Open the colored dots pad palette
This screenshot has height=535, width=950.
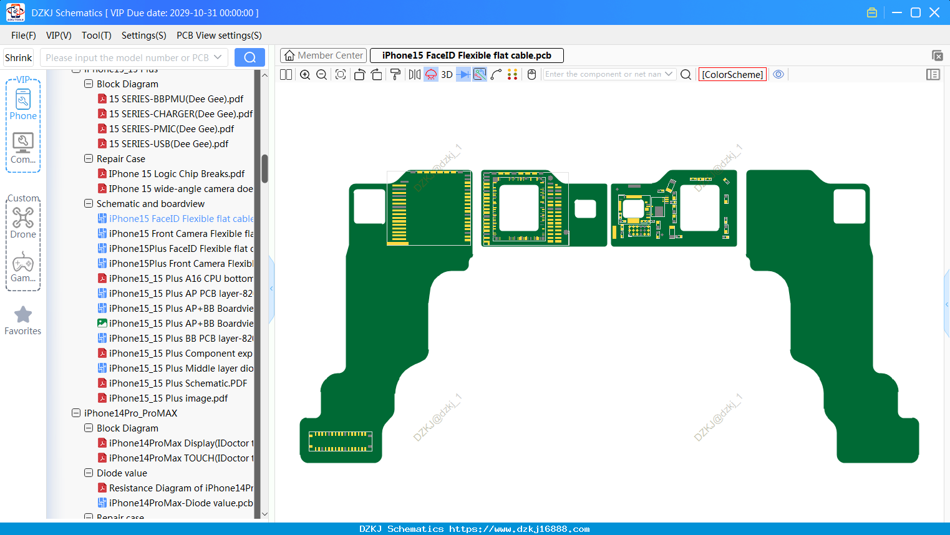pos(513,75)
